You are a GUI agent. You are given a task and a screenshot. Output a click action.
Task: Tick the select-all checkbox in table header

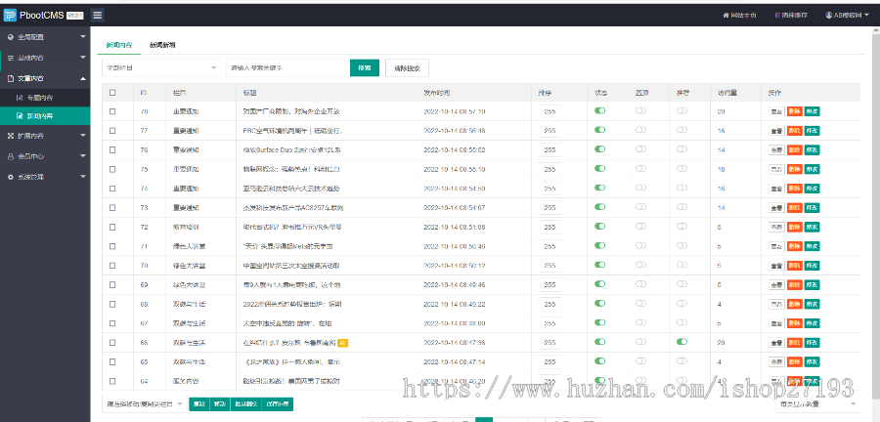pyautogui.click(x=112, y=93)
